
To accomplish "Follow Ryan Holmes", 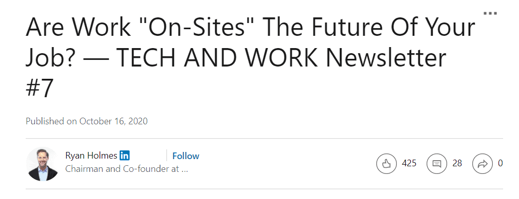I will (186, 156).
